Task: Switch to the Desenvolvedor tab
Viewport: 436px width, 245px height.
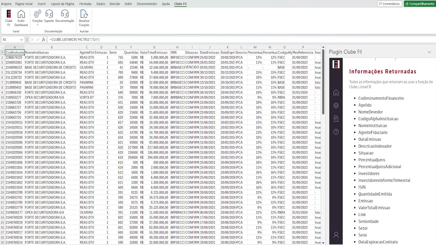Action: pos(147,4)
